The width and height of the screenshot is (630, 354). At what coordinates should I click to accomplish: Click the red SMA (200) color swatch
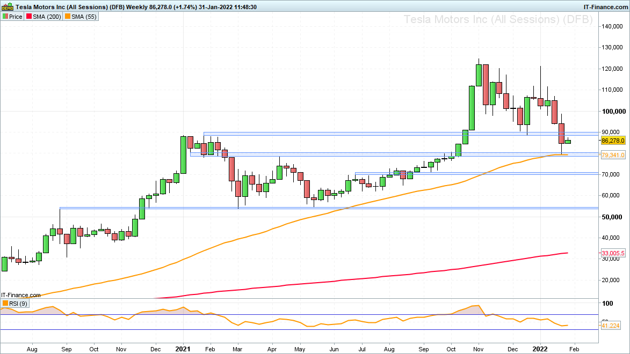tap(28, 17)
